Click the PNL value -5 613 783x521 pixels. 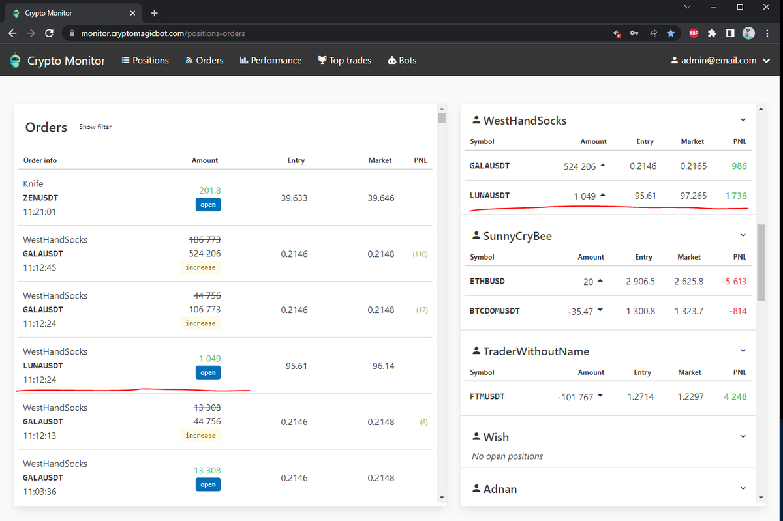pos(734,281)
